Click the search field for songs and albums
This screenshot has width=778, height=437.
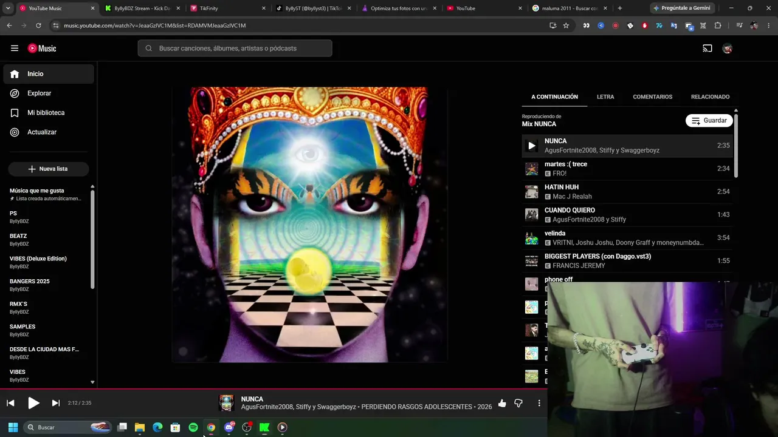pos(235,49)
